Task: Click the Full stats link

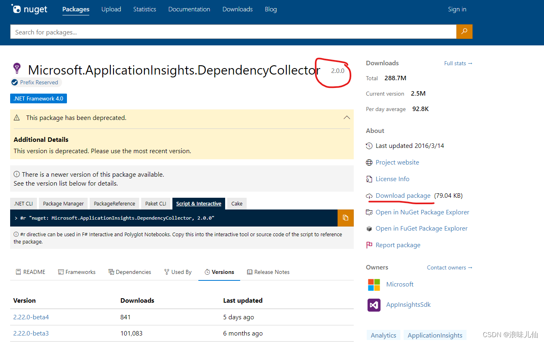Action: pyautogui.click(x=458, y=63)
